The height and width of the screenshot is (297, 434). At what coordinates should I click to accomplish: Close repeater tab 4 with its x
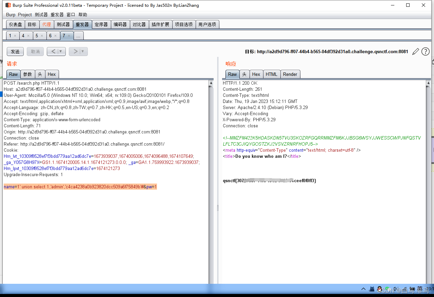[28, 36]
